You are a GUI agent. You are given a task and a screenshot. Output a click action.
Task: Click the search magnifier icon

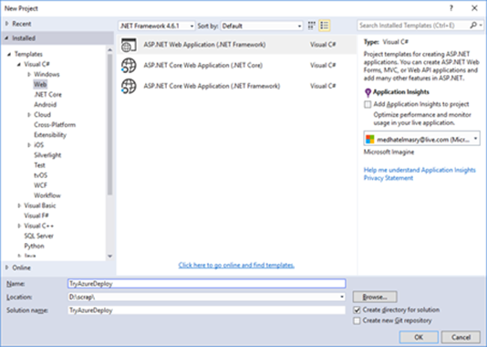pyautogui.click(x=473, y=26)
